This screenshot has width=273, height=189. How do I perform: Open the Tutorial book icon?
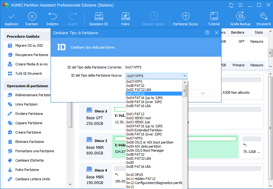click(x=214, y=17)
